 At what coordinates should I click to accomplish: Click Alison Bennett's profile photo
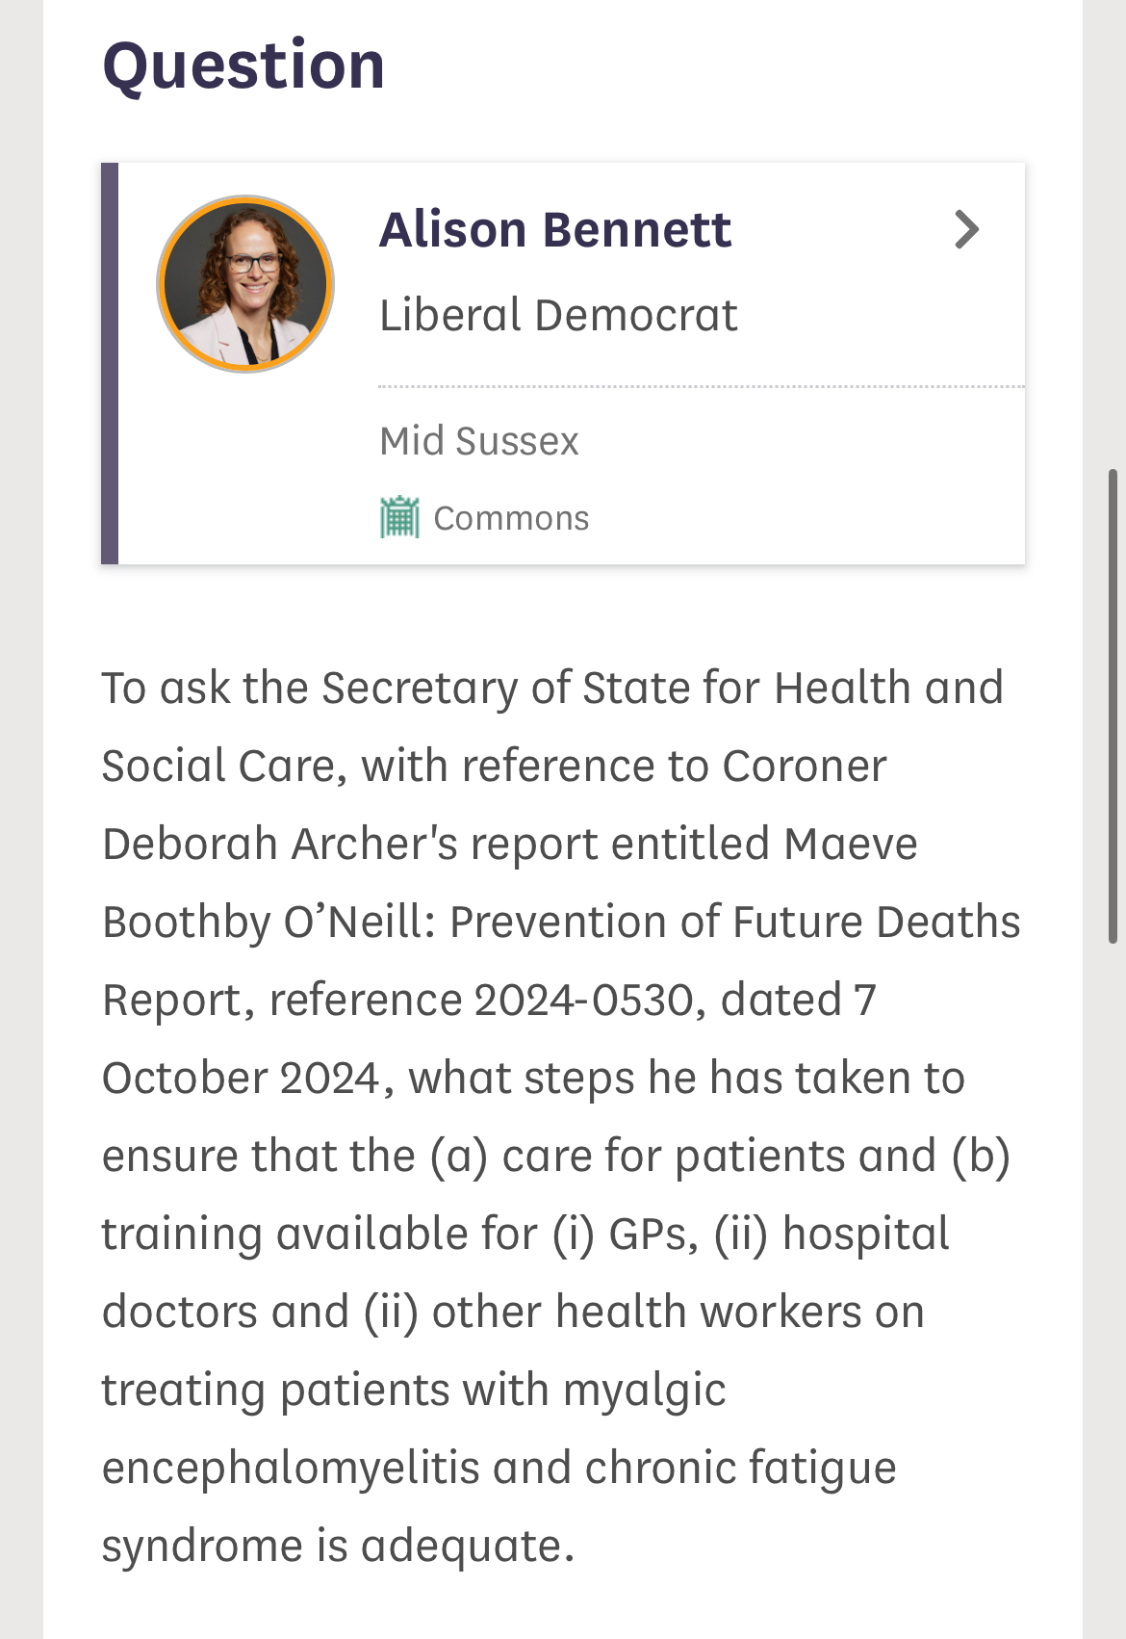point(245,284)
